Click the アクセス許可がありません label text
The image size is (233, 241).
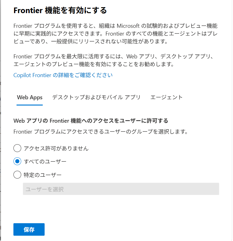click(x=56, y=148)
